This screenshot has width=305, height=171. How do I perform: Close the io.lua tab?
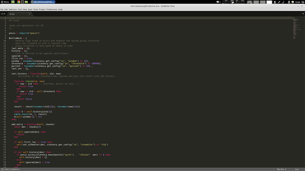click(x=29, y=14)
